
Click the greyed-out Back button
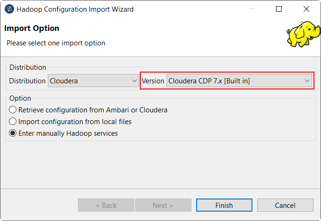[x=106, y=205]
